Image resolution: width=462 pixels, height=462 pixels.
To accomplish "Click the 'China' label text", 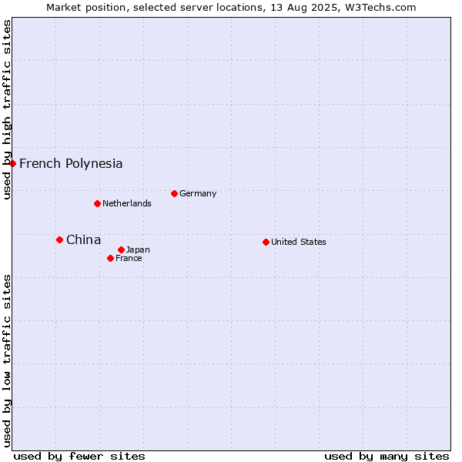I will pos(84,239).
